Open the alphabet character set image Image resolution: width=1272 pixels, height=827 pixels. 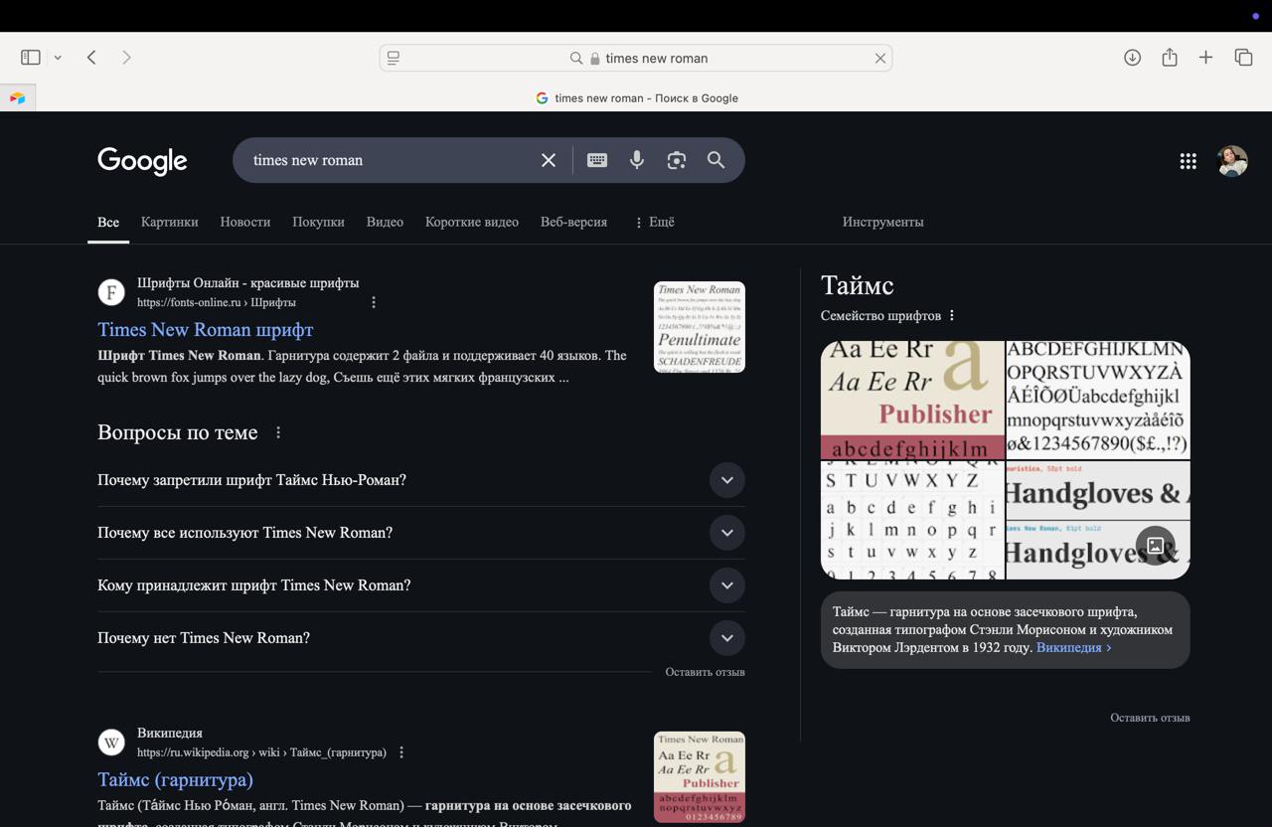pos(1098,400)
